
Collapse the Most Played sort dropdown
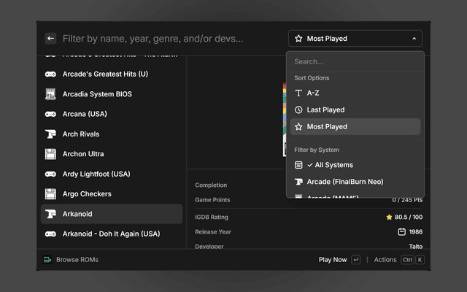click(355, 39)
